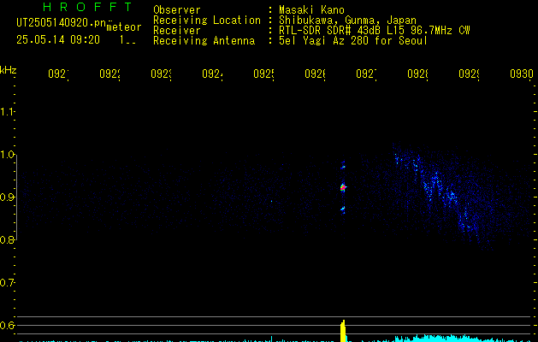Click the HROFFT title text

pos(87,7)
